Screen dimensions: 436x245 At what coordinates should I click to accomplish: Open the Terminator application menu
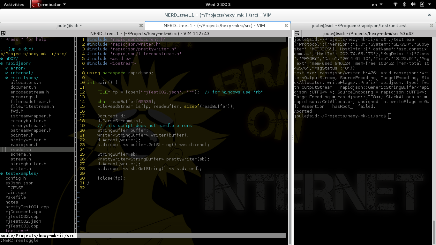click(51, 4)
